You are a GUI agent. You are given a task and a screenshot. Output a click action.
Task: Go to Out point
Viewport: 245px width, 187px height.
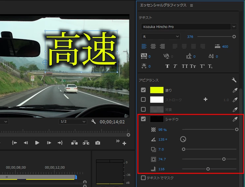point(60,143)
